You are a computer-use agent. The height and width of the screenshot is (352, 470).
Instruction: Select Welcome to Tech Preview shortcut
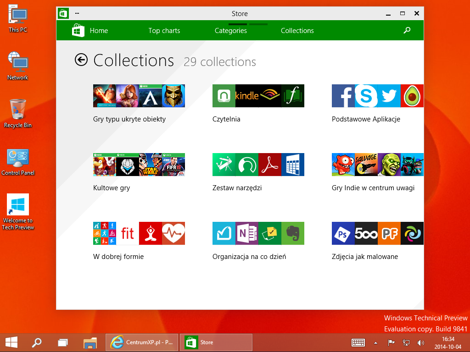pos(18,212)
